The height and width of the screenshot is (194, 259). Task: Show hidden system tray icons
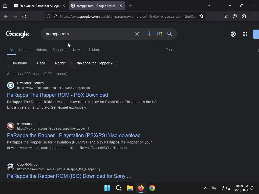(x=206, y=188)
